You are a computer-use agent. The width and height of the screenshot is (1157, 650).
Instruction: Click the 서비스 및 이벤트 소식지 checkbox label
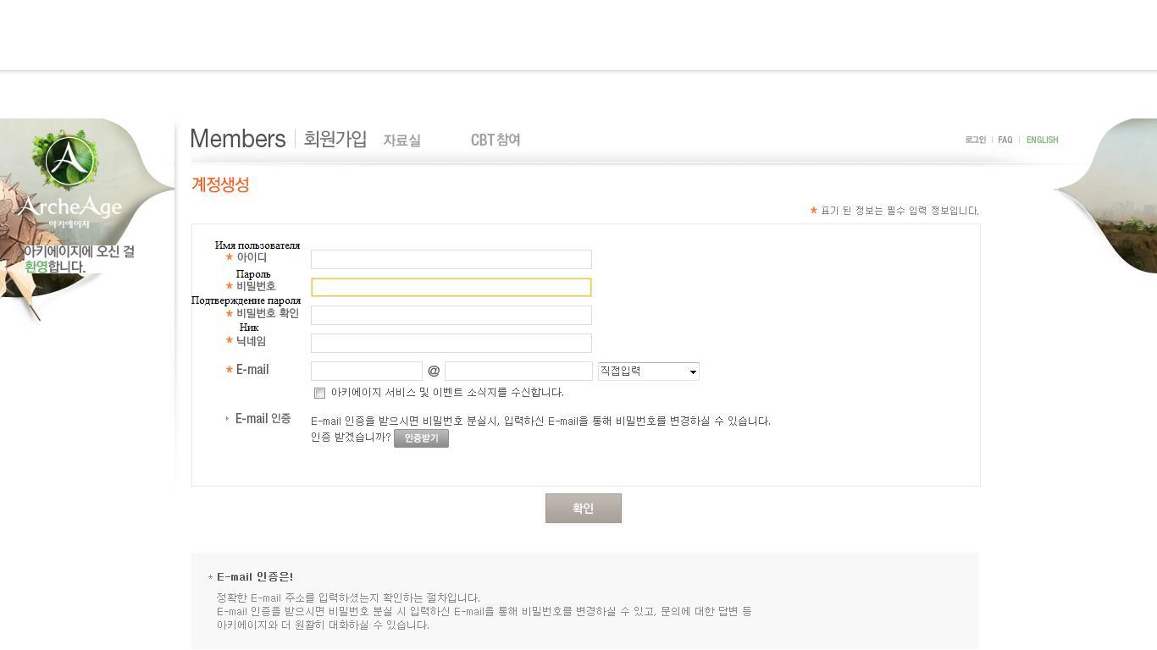click(x=446, y=393)
